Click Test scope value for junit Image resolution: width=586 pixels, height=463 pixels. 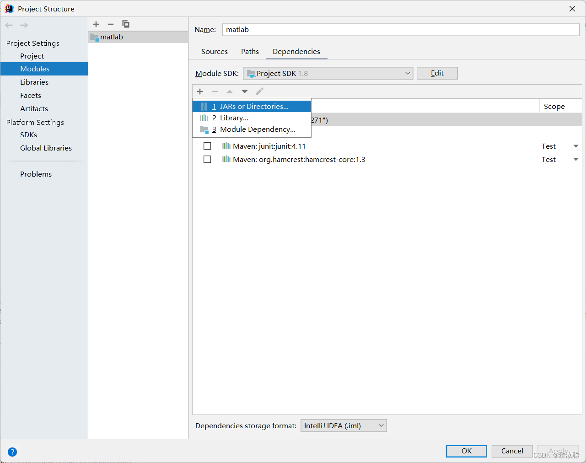pyautogui.click(x=548, y=146)
